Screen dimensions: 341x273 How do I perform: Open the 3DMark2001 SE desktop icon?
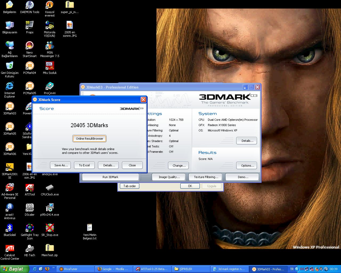point(10,171)
